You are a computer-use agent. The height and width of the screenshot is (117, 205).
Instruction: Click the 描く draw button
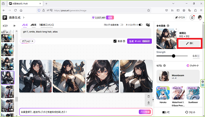click(x=190, y=43)
